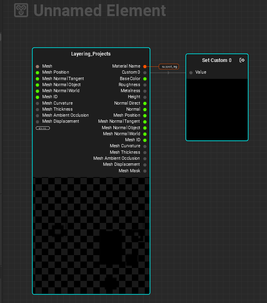Click the Mesh Mask output pin
This screenshot has height=303, width=267.
(x=145, y=171)
